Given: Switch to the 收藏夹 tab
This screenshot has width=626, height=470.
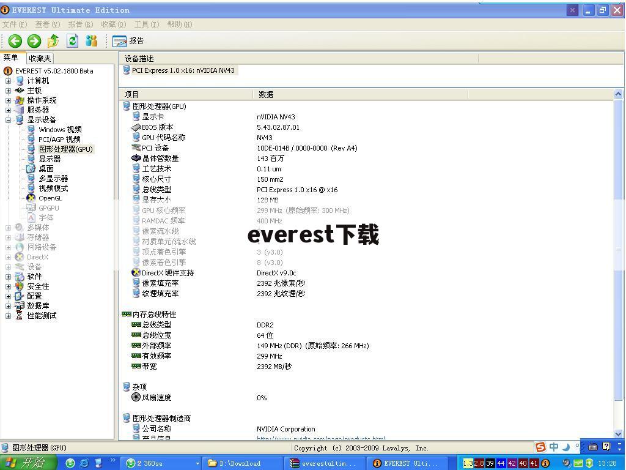Looking at the screenshot, I should coord(40,58).
